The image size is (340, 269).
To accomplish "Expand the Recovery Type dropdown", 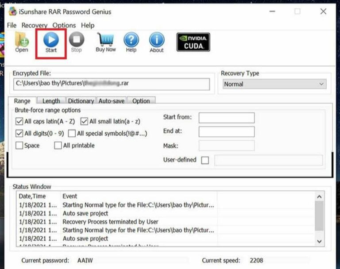I will click(274, 84).
